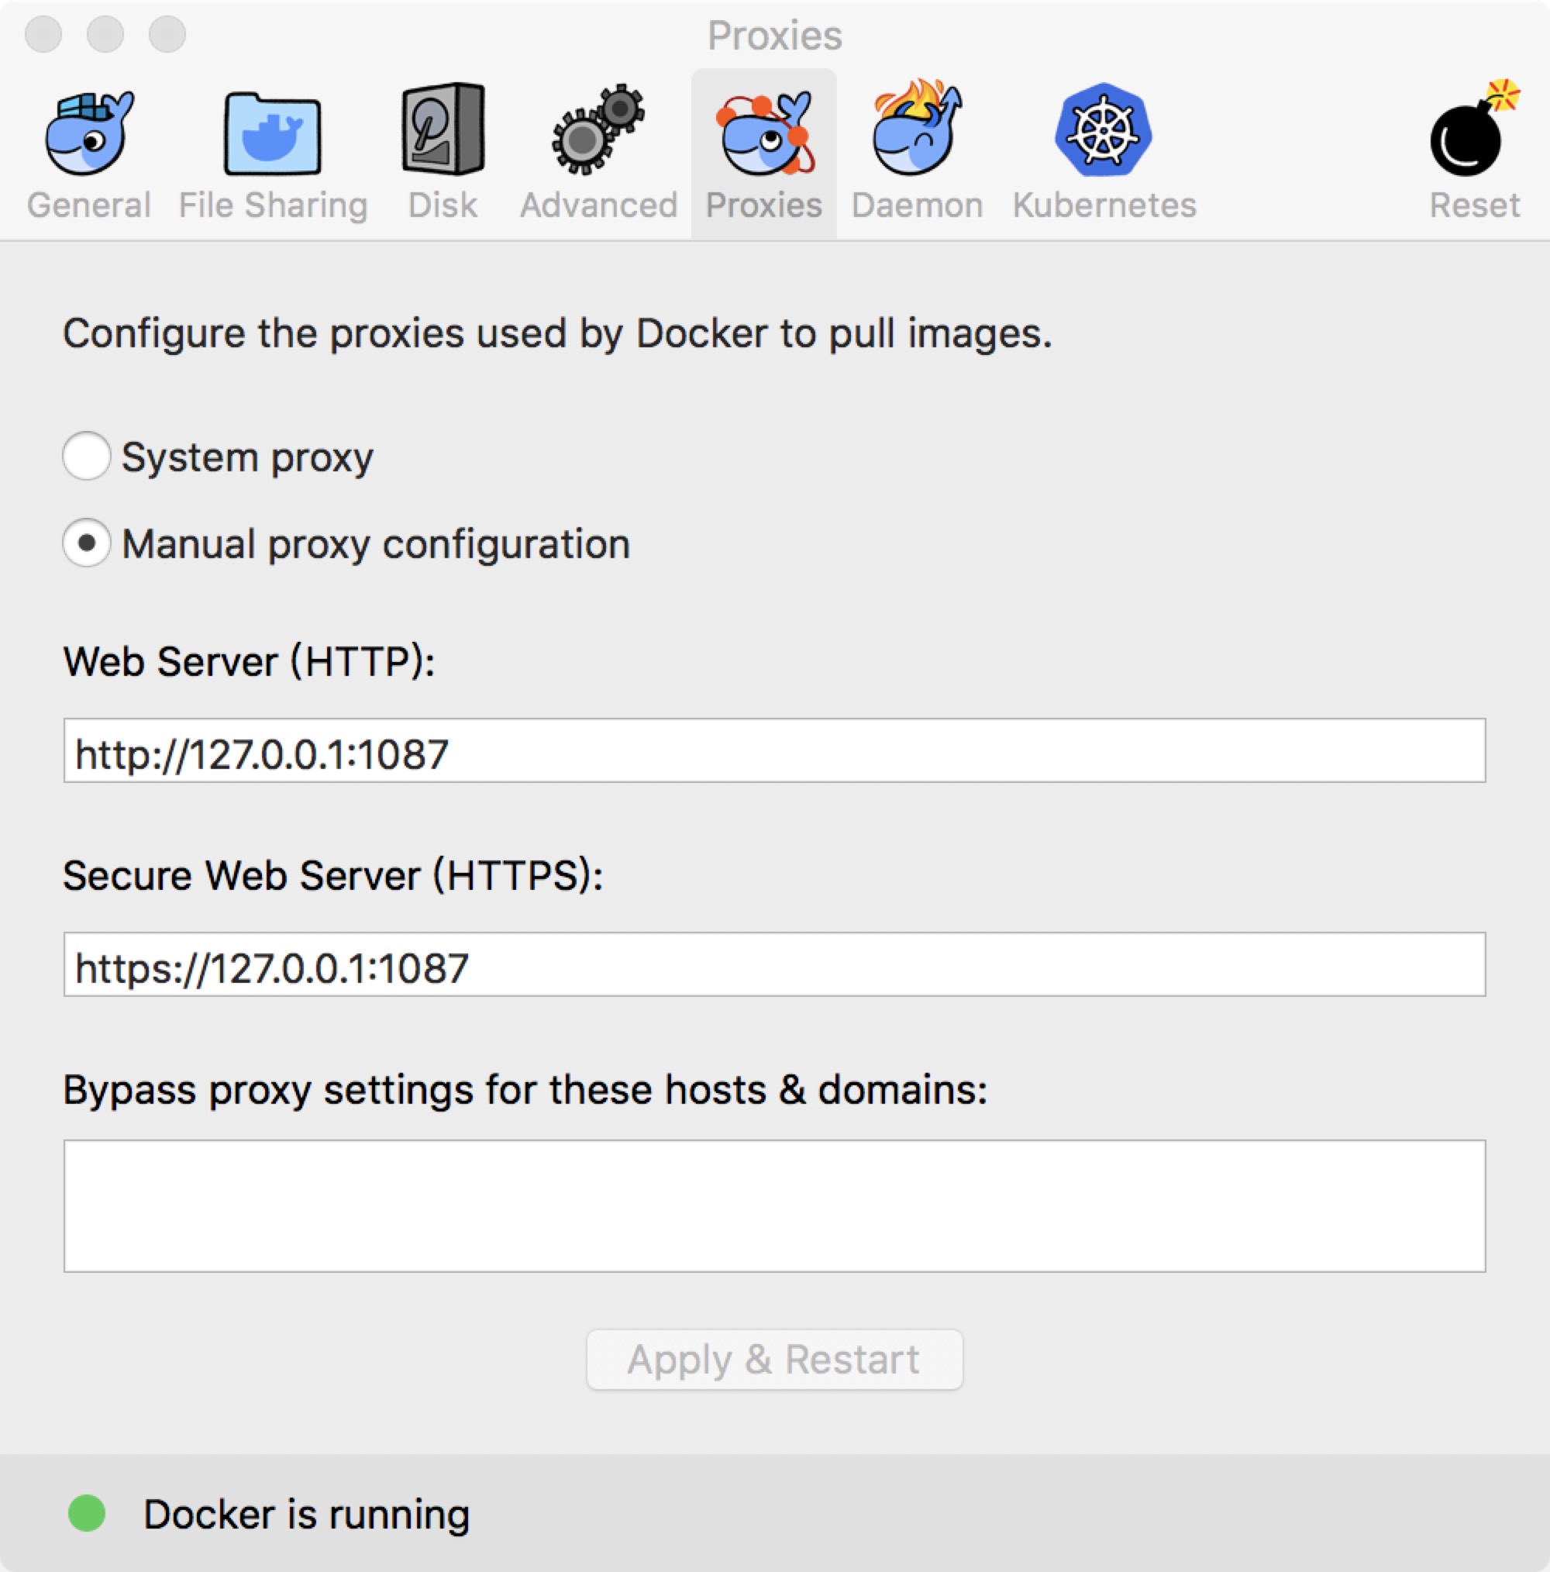The width and height of the screenshot is (1550, 1572).
Task: Click the Apply & Restart button
Action: (x=774, y=1360)
